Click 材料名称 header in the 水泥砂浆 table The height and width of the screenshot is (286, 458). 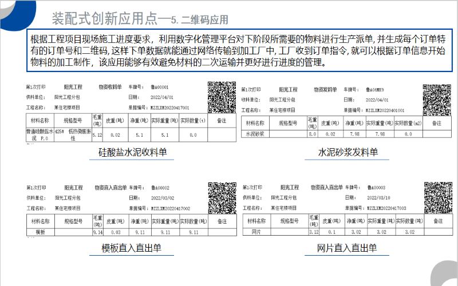255,123
